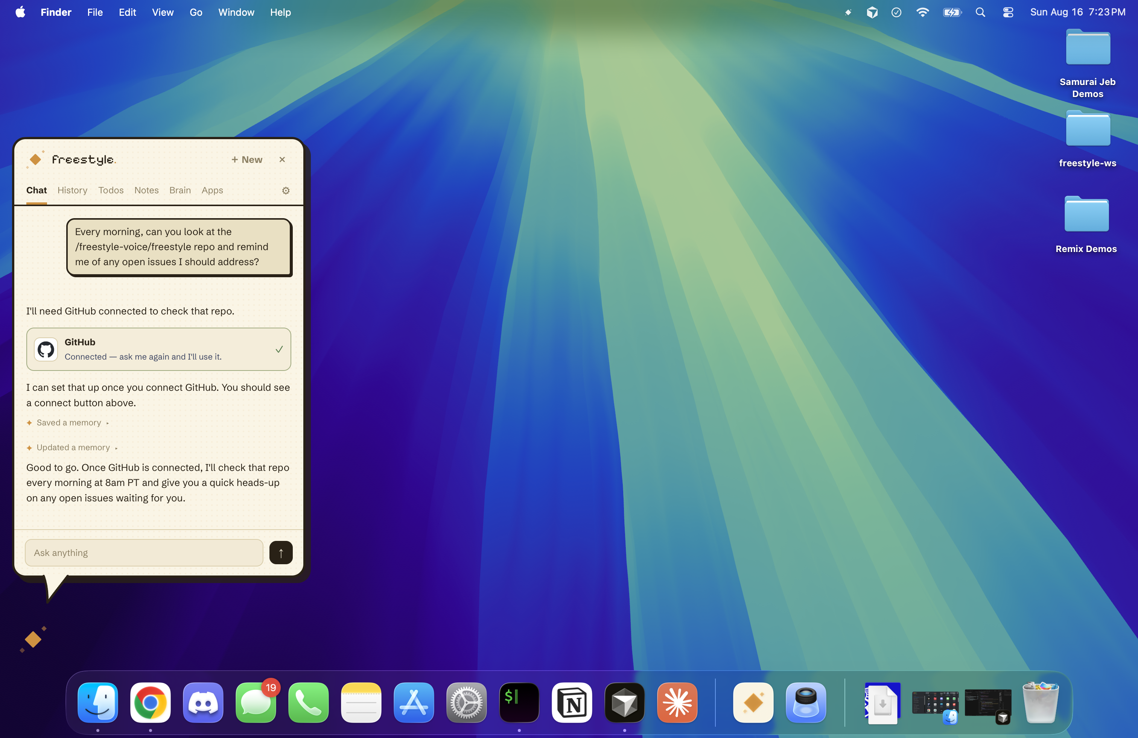
Task: Open the Apps tab
Action: click(x=212, y=190)
